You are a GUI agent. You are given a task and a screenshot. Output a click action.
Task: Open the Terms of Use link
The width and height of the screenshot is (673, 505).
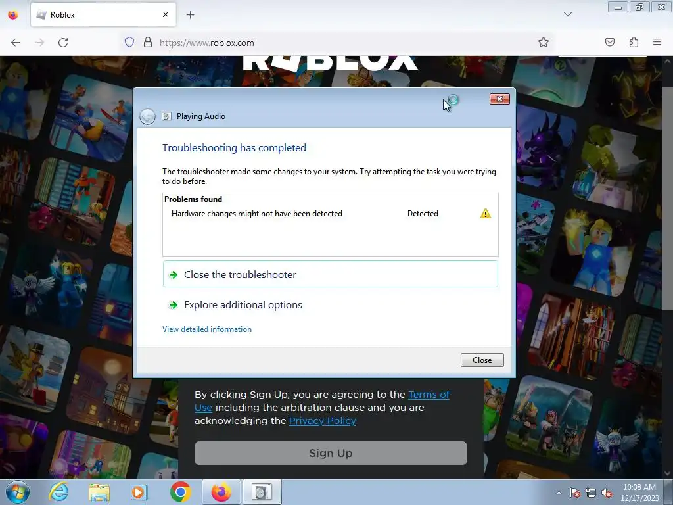pos(322,400)
